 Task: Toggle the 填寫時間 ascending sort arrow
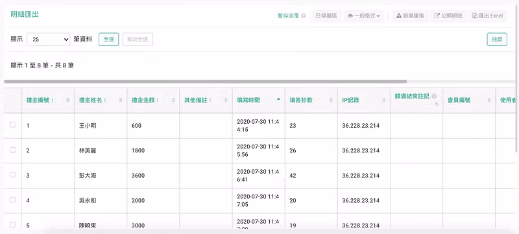[x=278, y=99]
